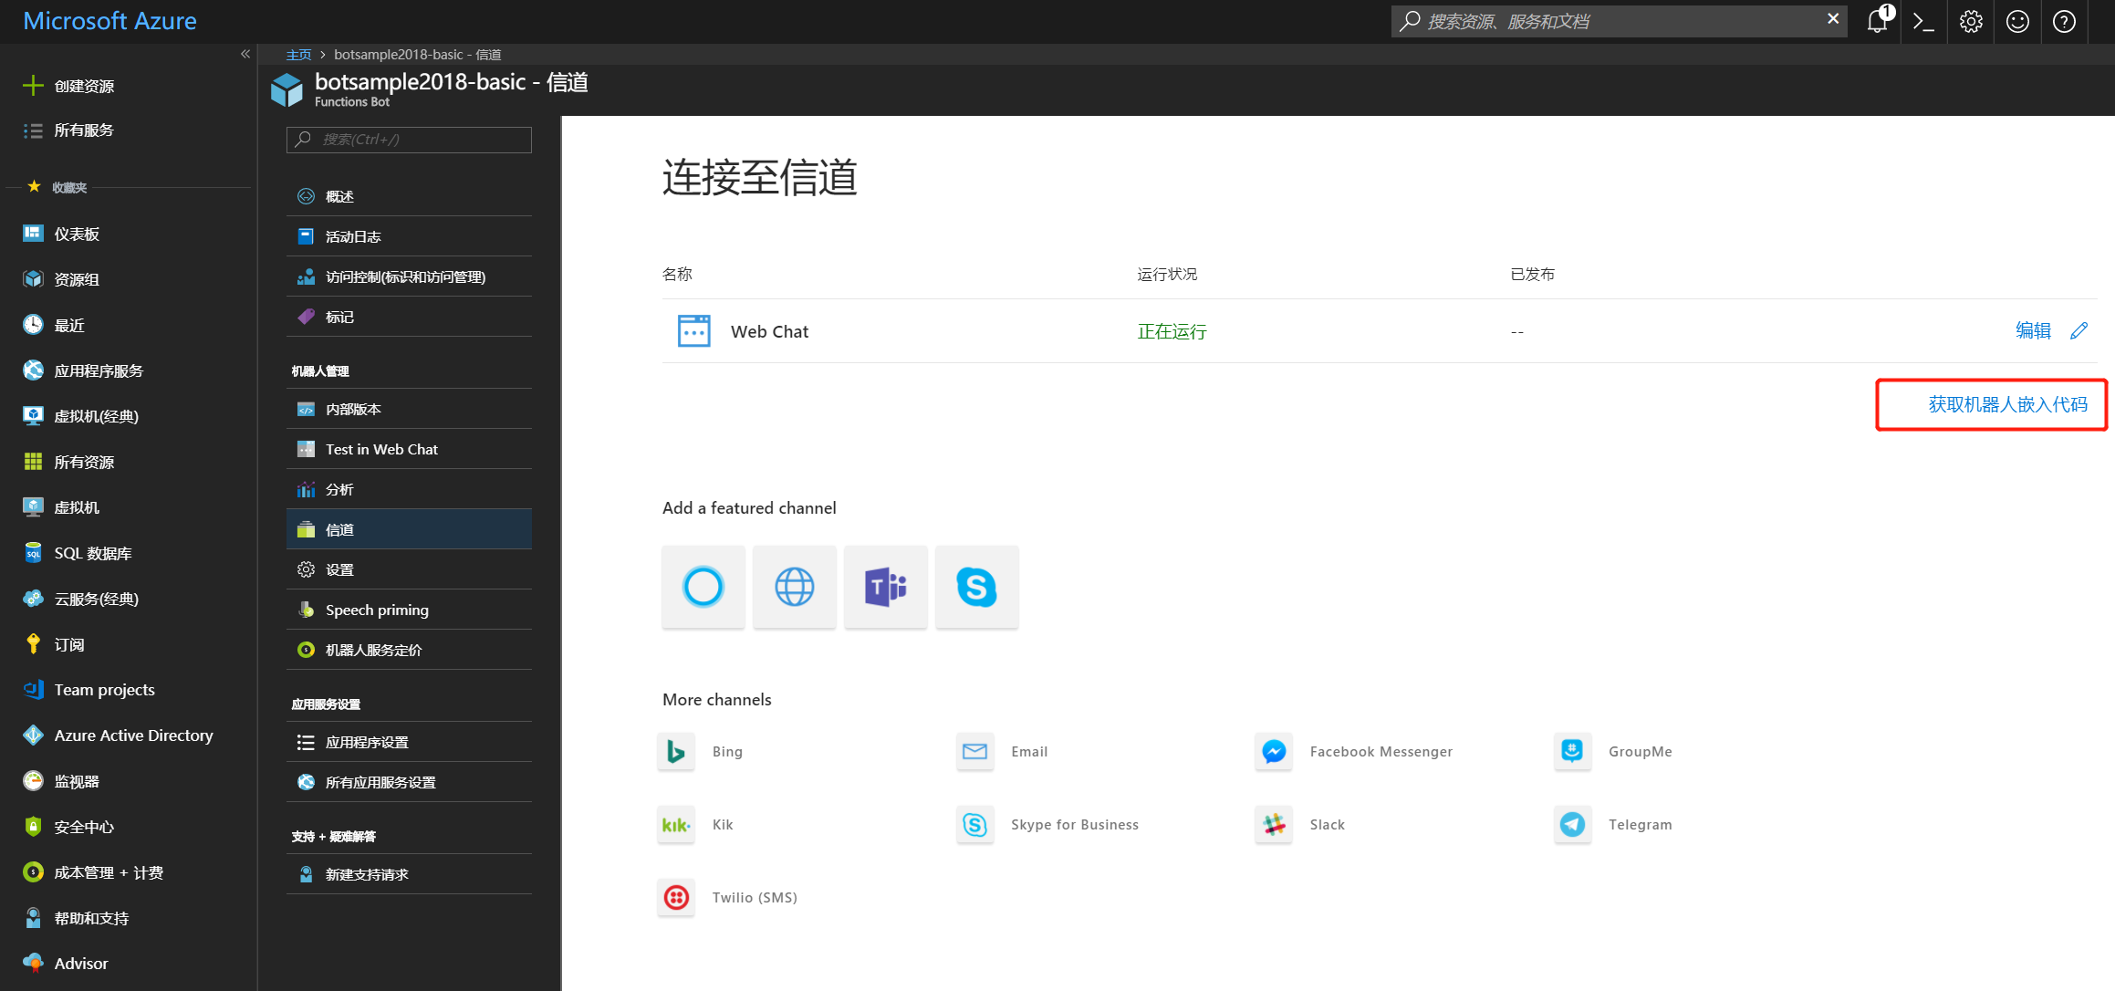Open Team projects in sidebar
The width and height of the screenshot is (2115, 991).
pyautogui.click(x=104, y=690)
